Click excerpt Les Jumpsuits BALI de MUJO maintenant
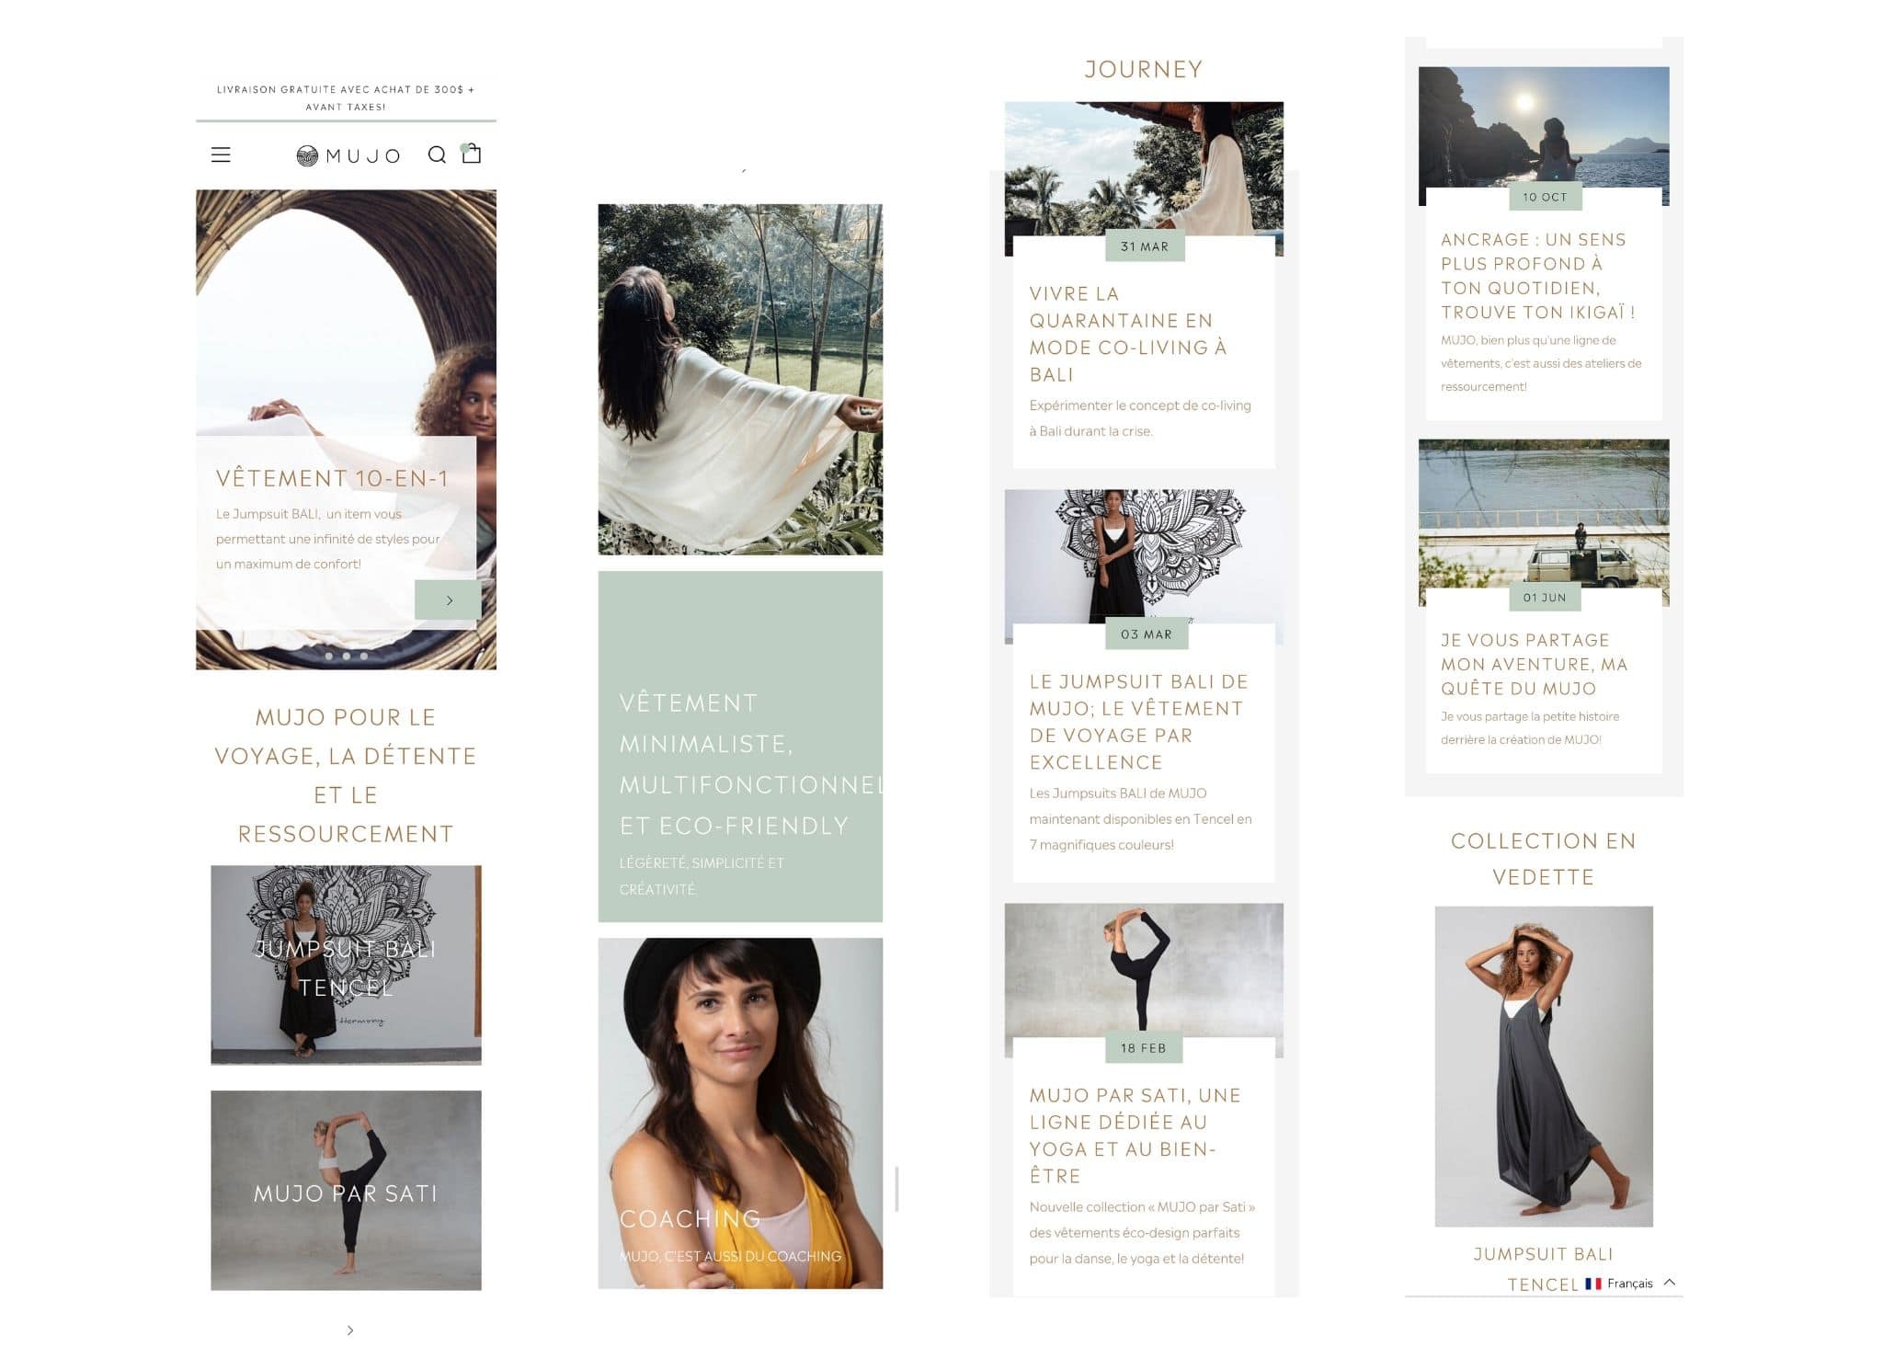This screenshot has width=1883, height=1347. click(x=1140, y=818)
